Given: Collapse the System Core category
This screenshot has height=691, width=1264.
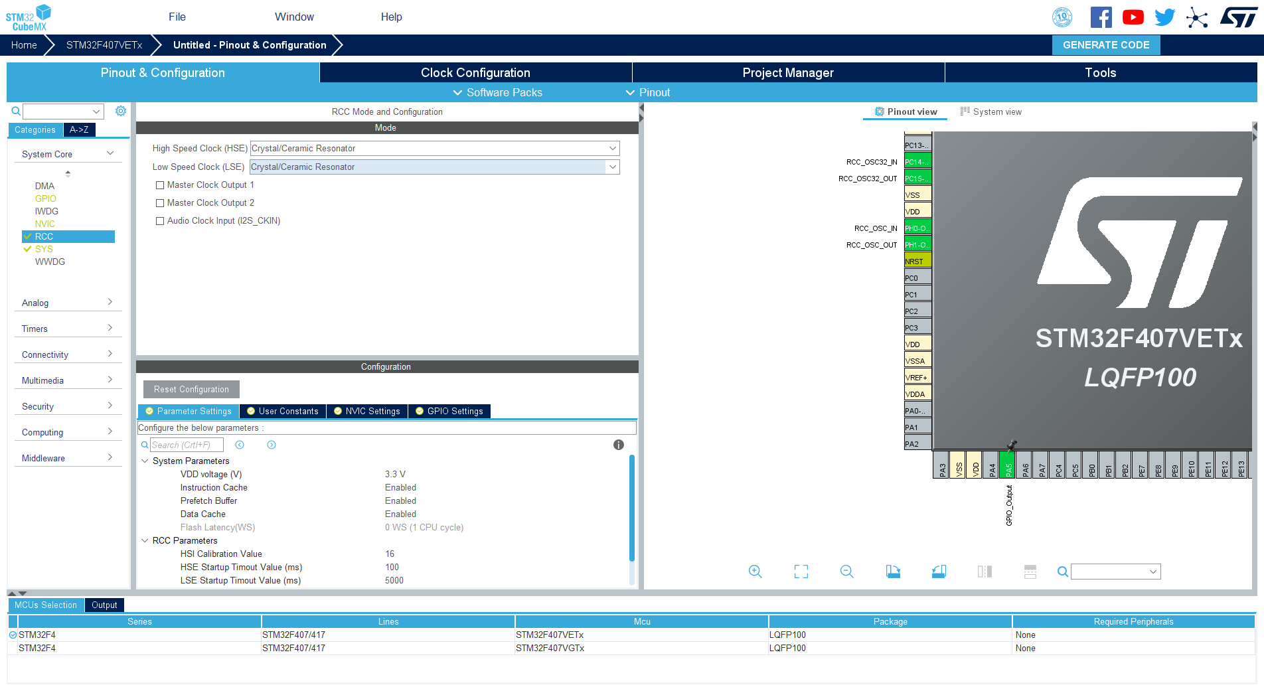Looking at the screenshot, I should (x=68, y=154).
